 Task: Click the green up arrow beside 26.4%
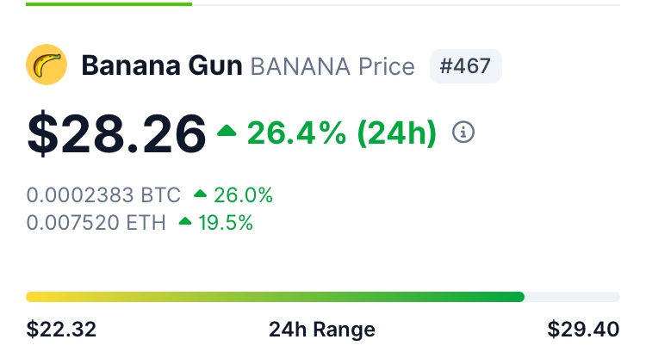[227, 132]
